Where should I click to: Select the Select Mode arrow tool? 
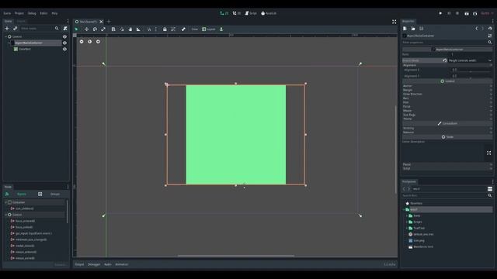point(76,29)
